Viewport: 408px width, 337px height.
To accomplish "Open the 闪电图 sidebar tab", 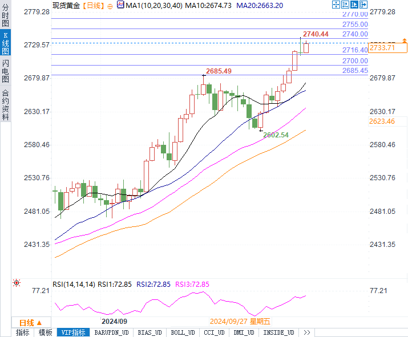I will tap(5, 71).
